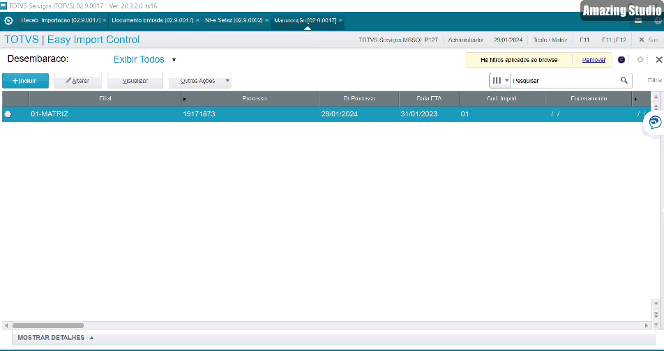Image resolution: width=664 pixels, height=351 pixels.
Task: Sort by the Data ETA column header
Action: [x=429, y=98]
